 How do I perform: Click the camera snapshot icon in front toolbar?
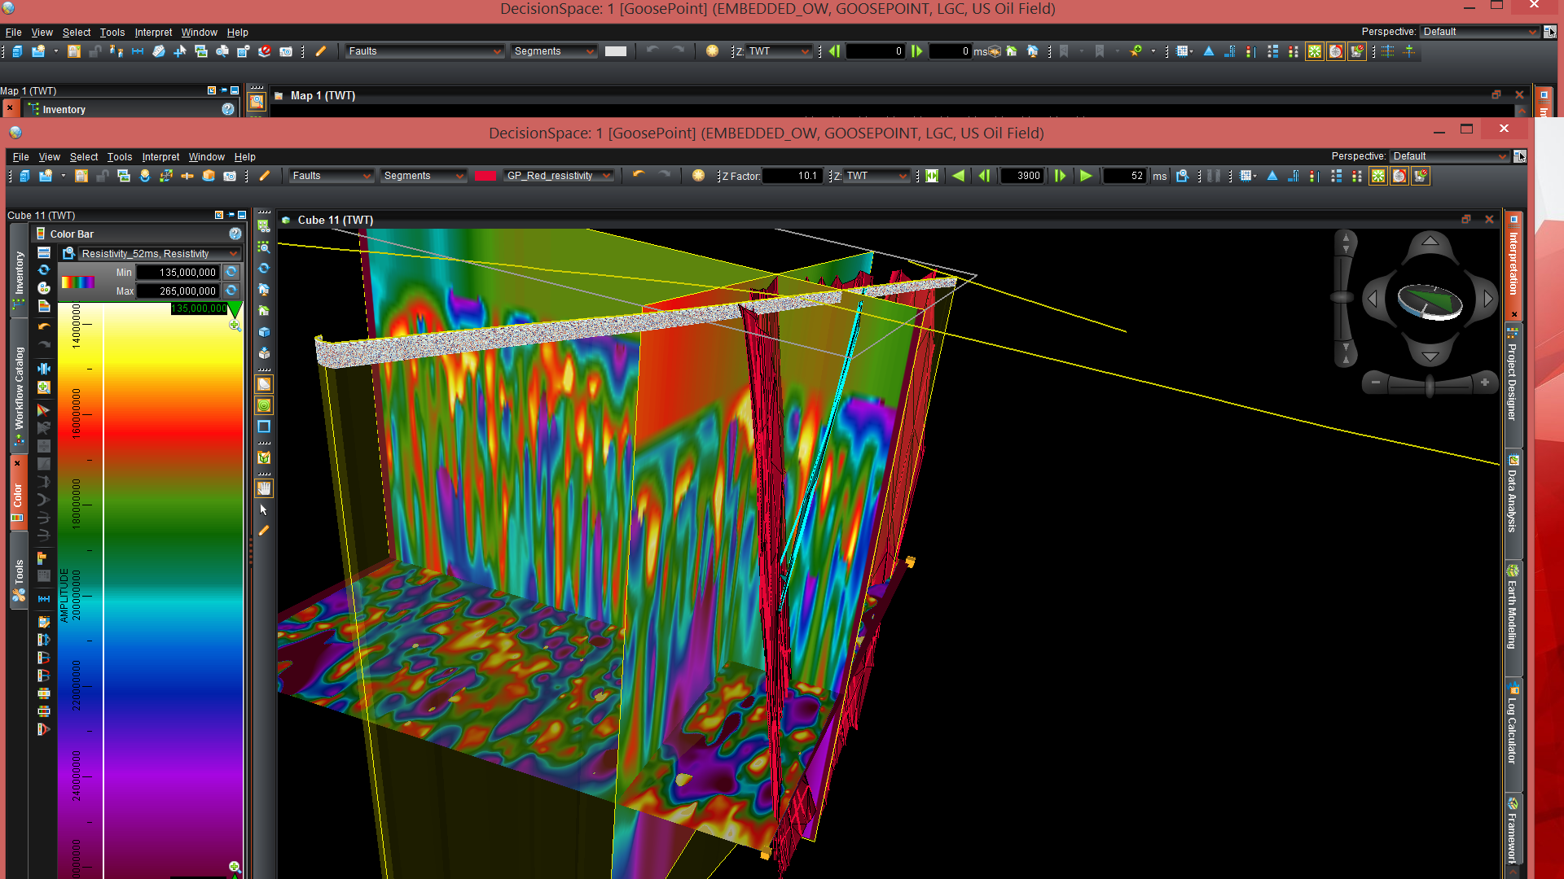coord(230,176)
